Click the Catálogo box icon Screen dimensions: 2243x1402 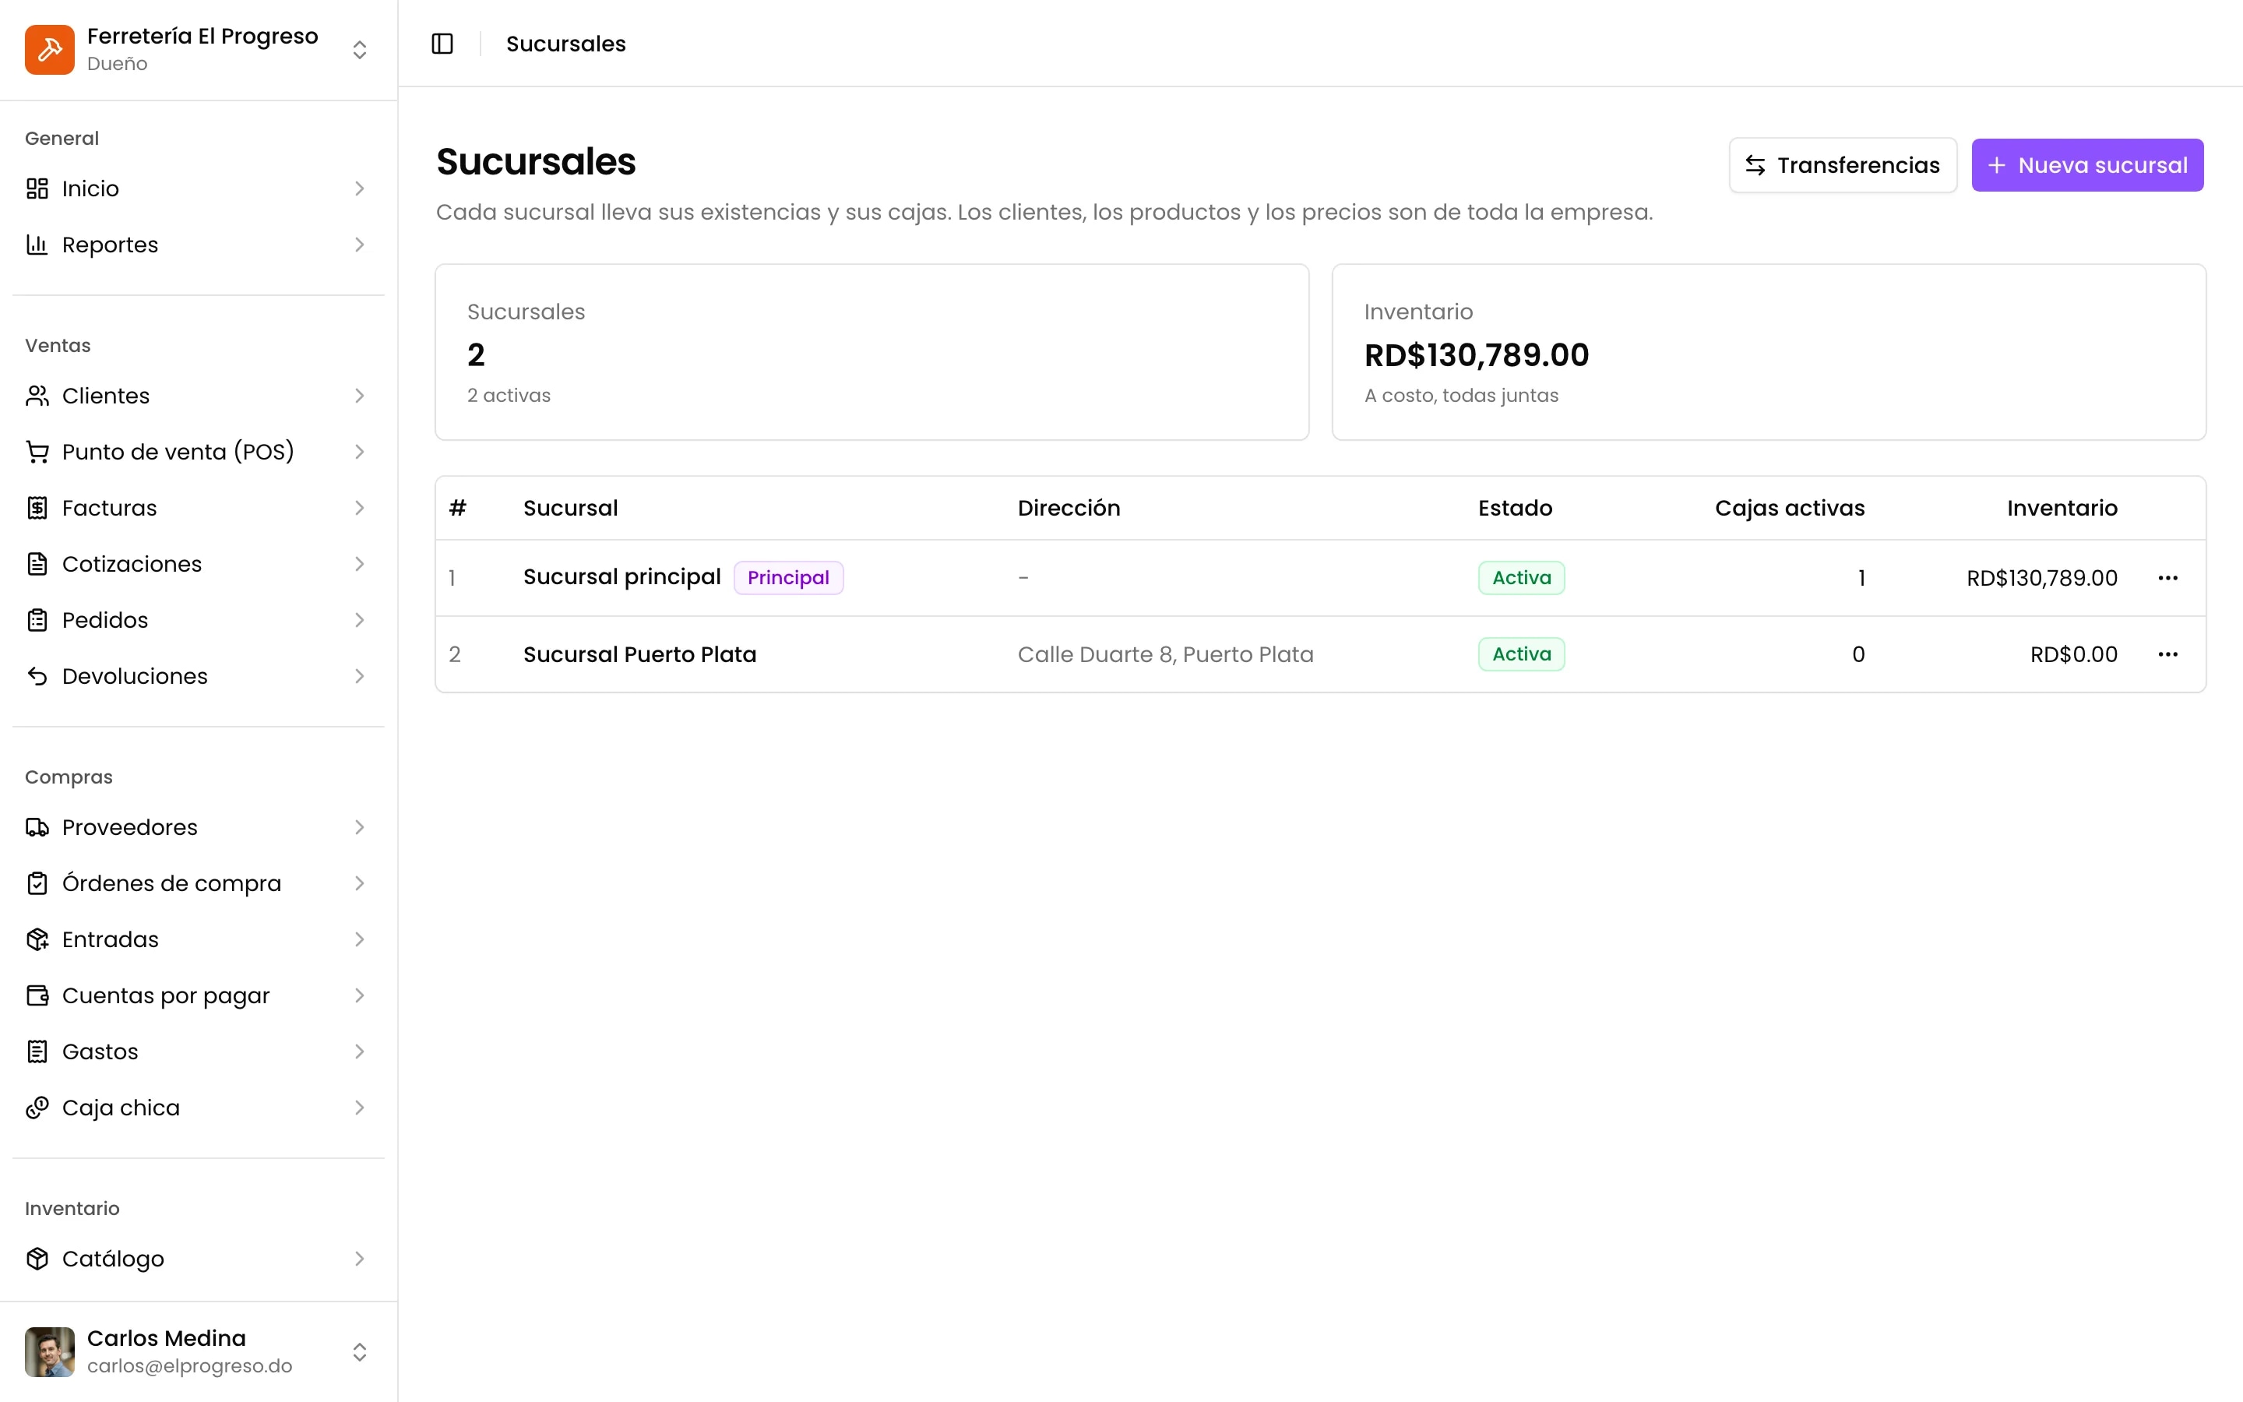37,1259
